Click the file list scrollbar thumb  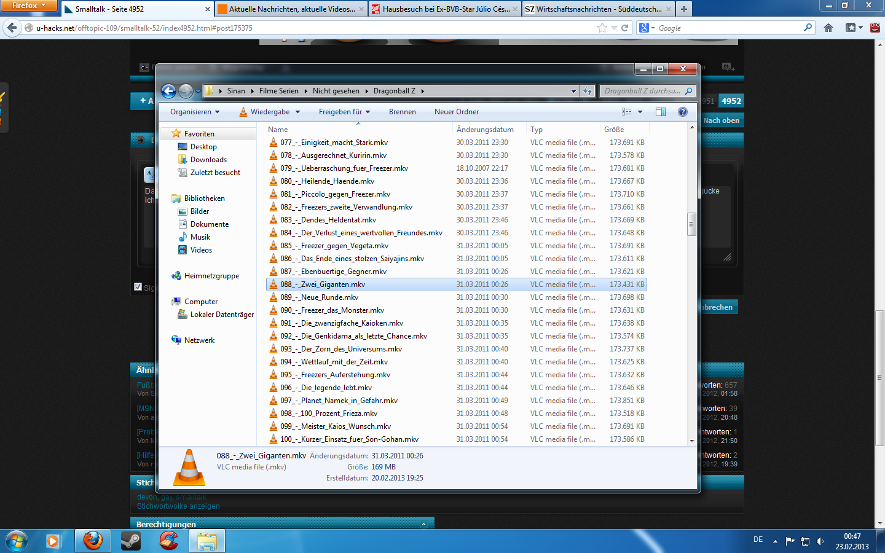[691, 224]
